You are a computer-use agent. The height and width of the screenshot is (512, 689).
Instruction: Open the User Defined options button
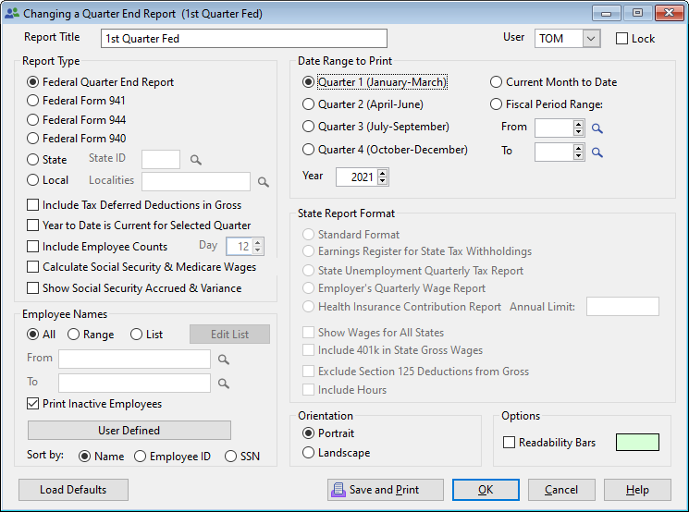tap(129, 431)
